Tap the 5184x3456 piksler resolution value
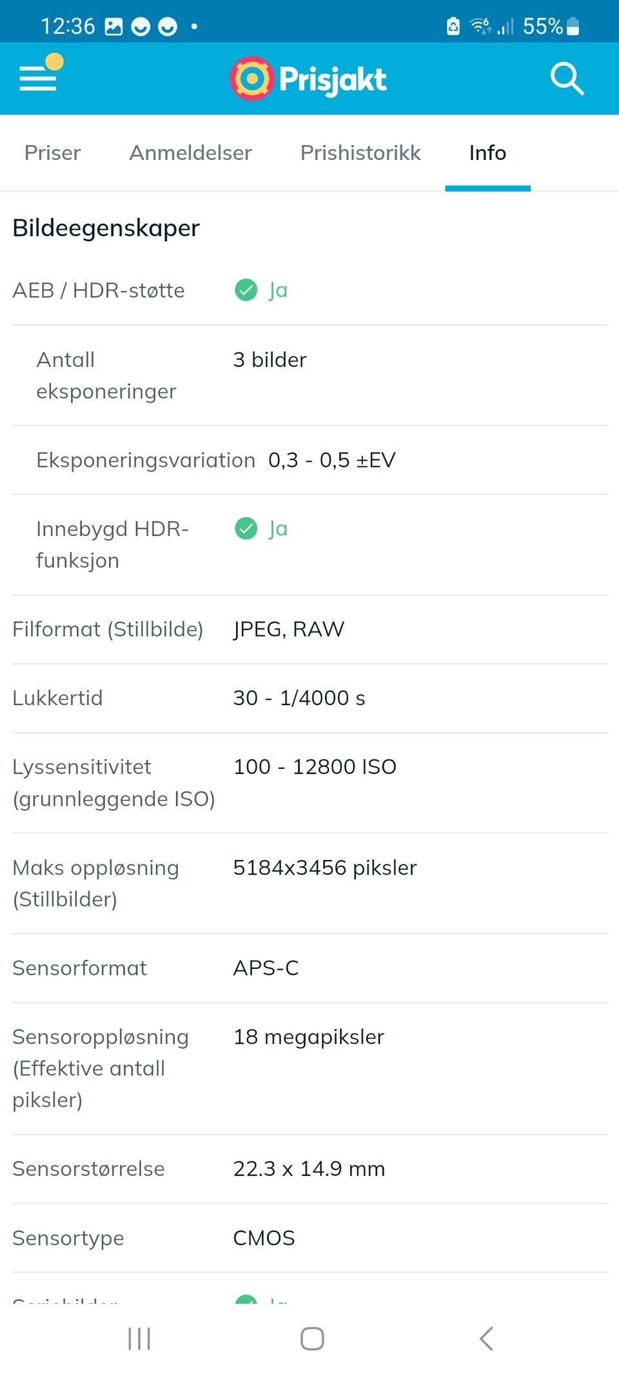 324,868
